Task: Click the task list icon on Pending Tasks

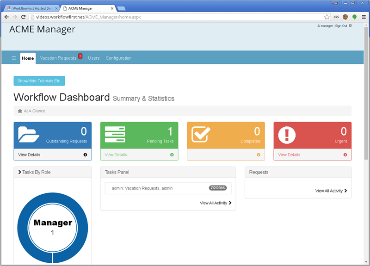Action: 115,135
